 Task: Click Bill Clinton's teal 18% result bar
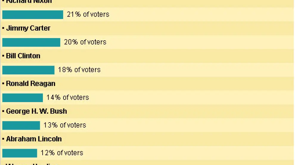28,70
